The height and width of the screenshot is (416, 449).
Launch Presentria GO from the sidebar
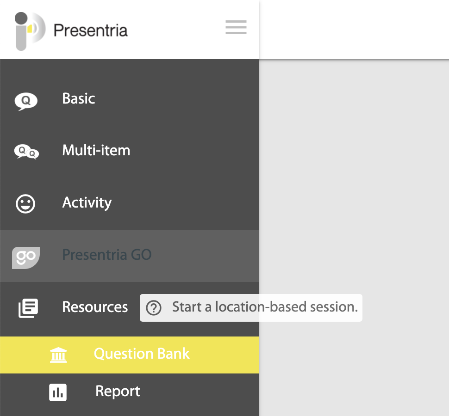coord(130,256)
